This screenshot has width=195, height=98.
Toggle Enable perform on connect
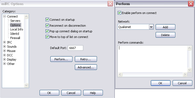119,13
